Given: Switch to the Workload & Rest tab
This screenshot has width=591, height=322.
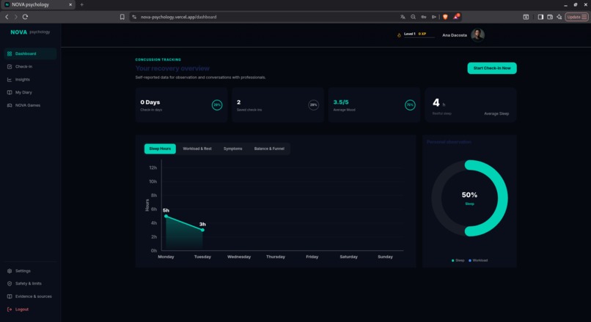Looking at the screenshot, I should 197,149.
